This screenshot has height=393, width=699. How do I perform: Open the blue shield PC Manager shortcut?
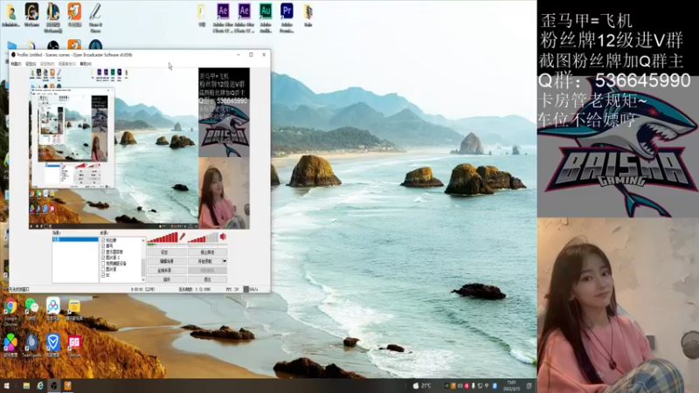point(52,345)
